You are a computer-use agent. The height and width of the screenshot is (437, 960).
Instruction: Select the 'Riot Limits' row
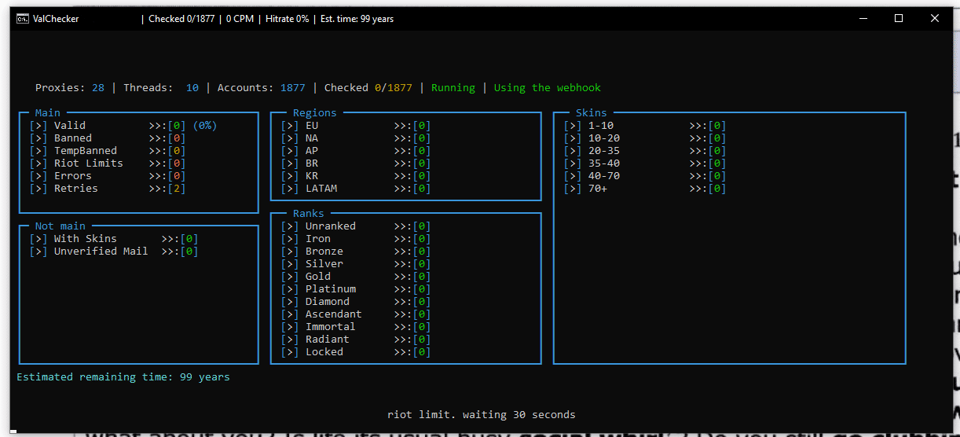click(108, 163)
